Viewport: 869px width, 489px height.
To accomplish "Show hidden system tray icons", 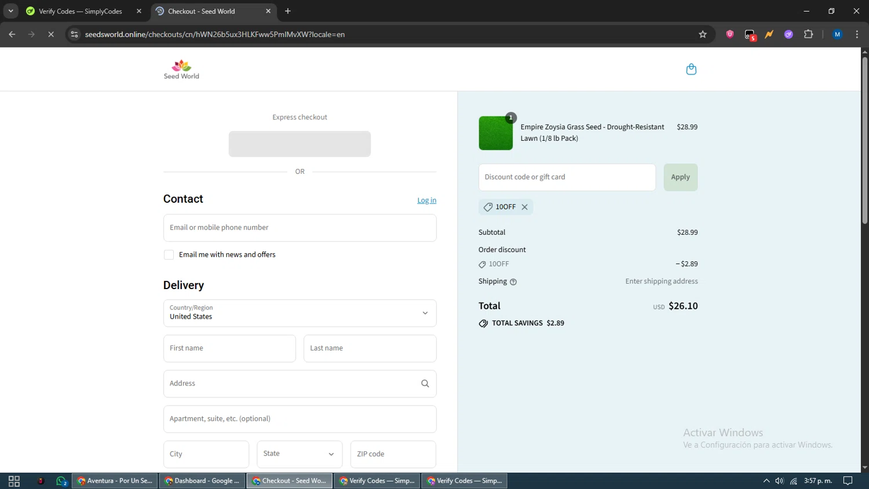I will 766,481.
